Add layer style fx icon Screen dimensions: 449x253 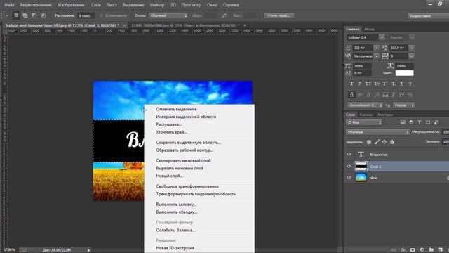[403, 250]
